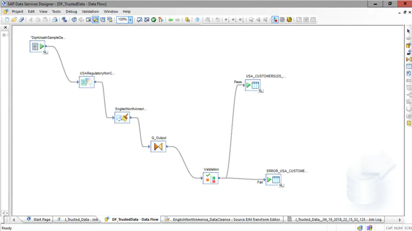
Task: Click the Validate All green checkmark toolbar icon
Action: tap(154, 19)
